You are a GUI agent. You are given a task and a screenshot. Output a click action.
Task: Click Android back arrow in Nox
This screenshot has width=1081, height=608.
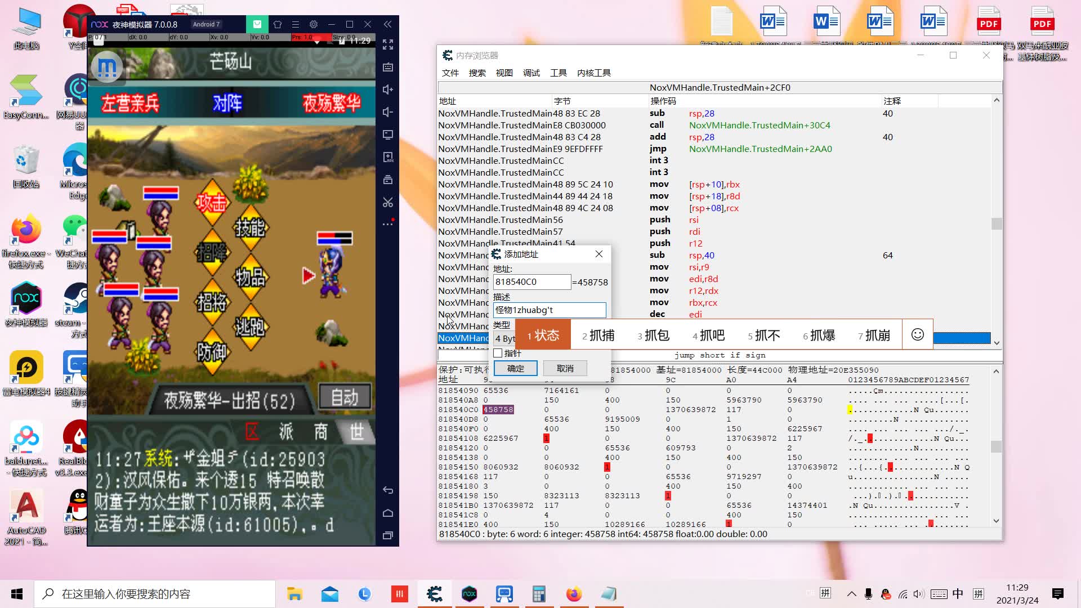tap(388, 490)
